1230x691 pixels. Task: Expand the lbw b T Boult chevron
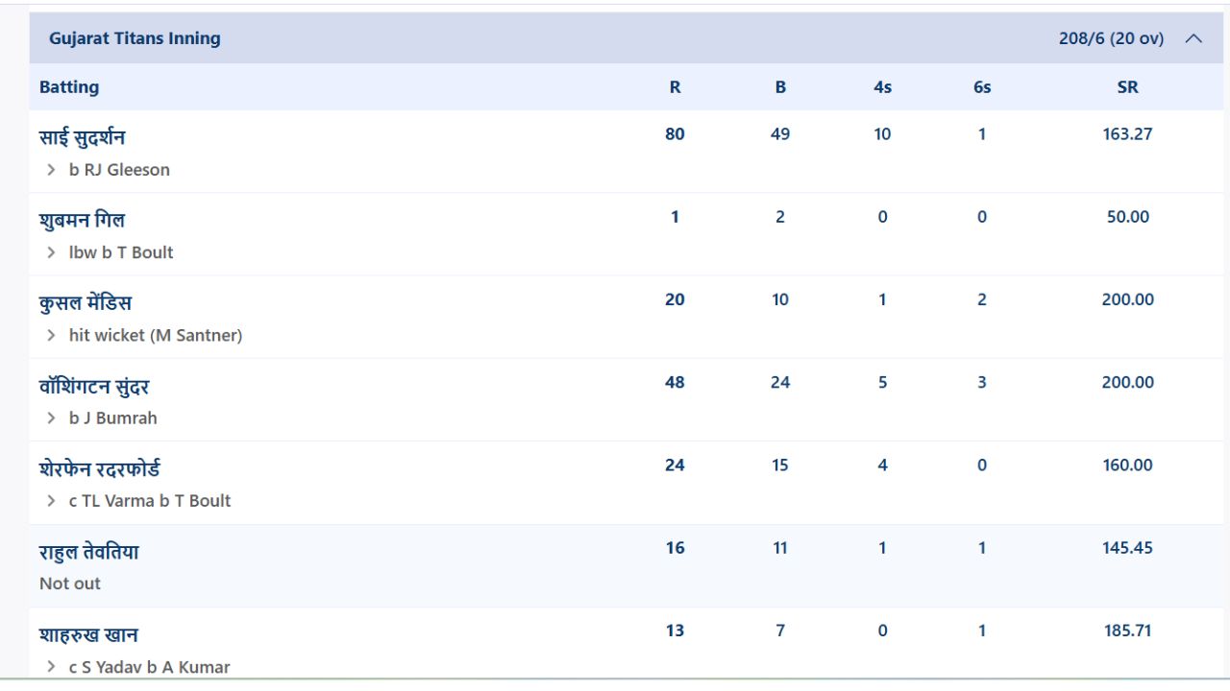click(x=51, y=252)
